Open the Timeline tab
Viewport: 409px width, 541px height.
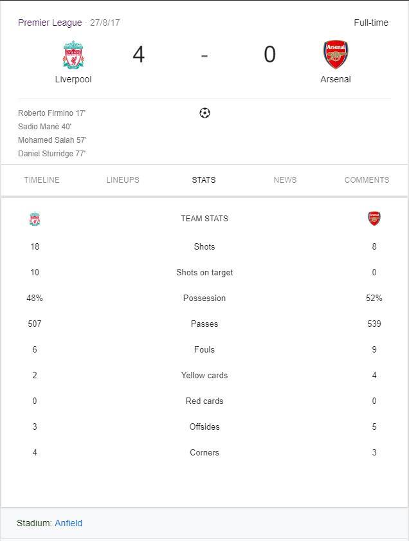pos(42,180)
